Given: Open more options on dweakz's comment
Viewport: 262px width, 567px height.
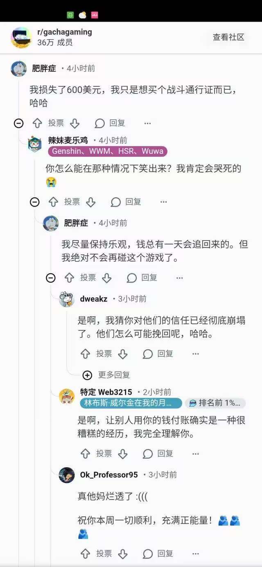Looking at the screenshot, I should [196, 354].
